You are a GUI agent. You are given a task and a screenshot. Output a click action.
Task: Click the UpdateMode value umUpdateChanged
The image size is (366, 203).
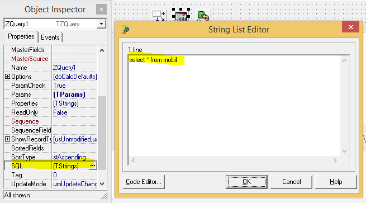tap(75, 184)
